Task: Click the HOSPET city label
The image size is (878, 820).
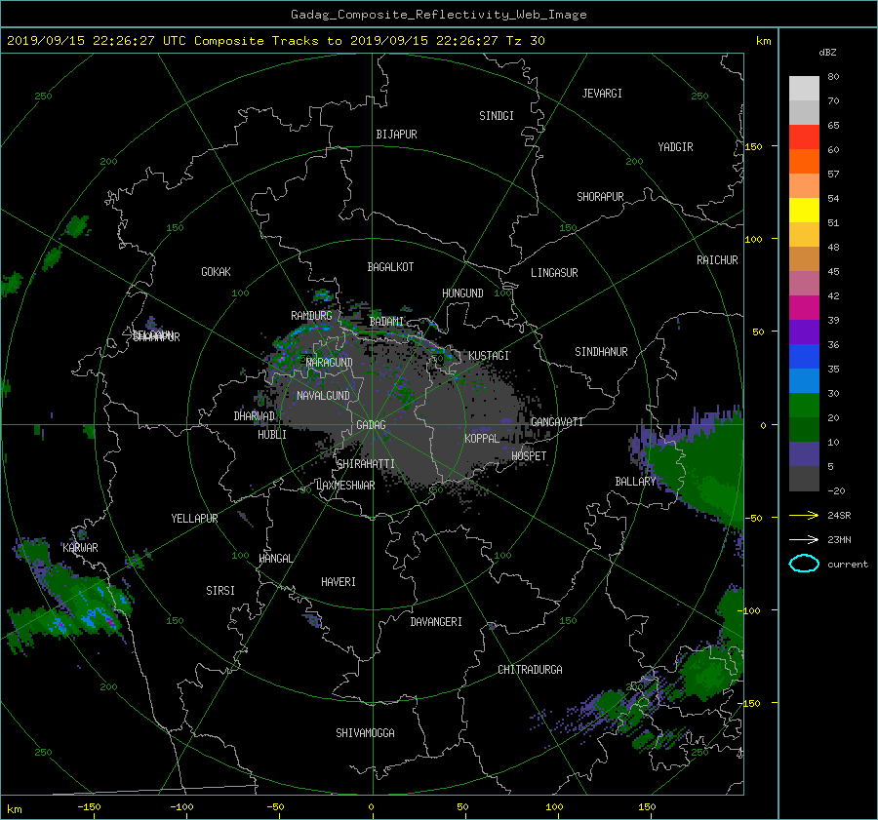Action: (529, 456)
